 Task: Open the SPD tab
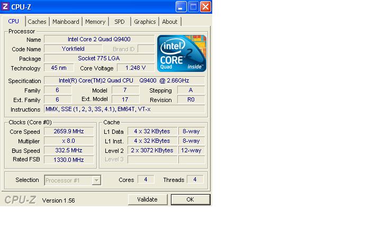tap(120, 22)
